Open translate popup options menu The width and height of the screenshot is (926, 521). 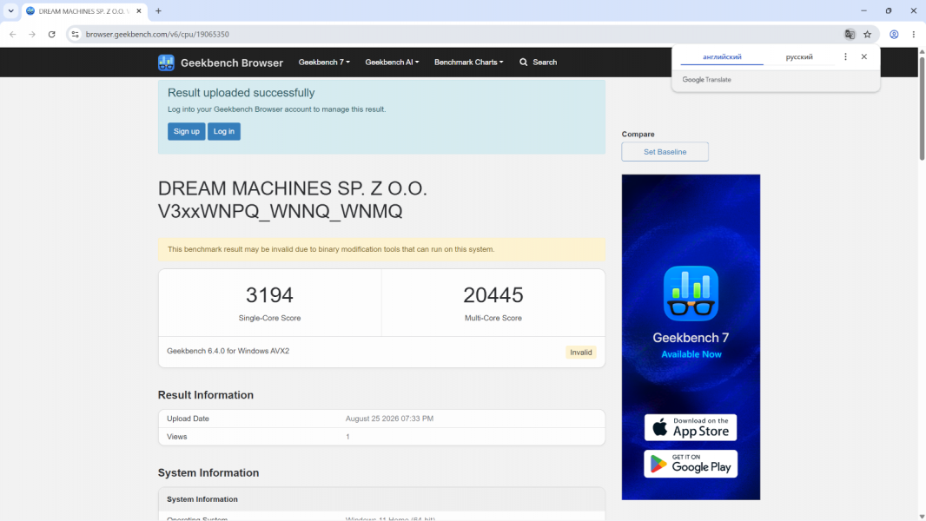[846, 56]
